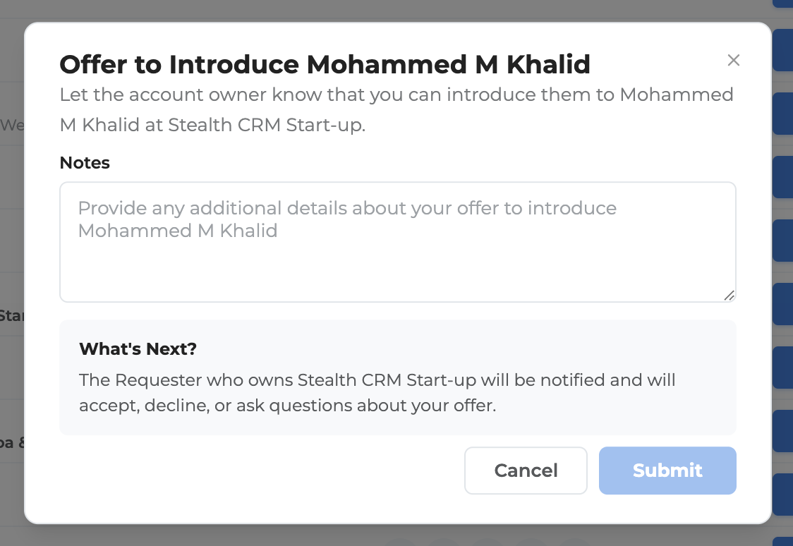Screen dimensions: 793x546
Task: Close the Offer to Introduce dialog
Action: coord(734,61)
